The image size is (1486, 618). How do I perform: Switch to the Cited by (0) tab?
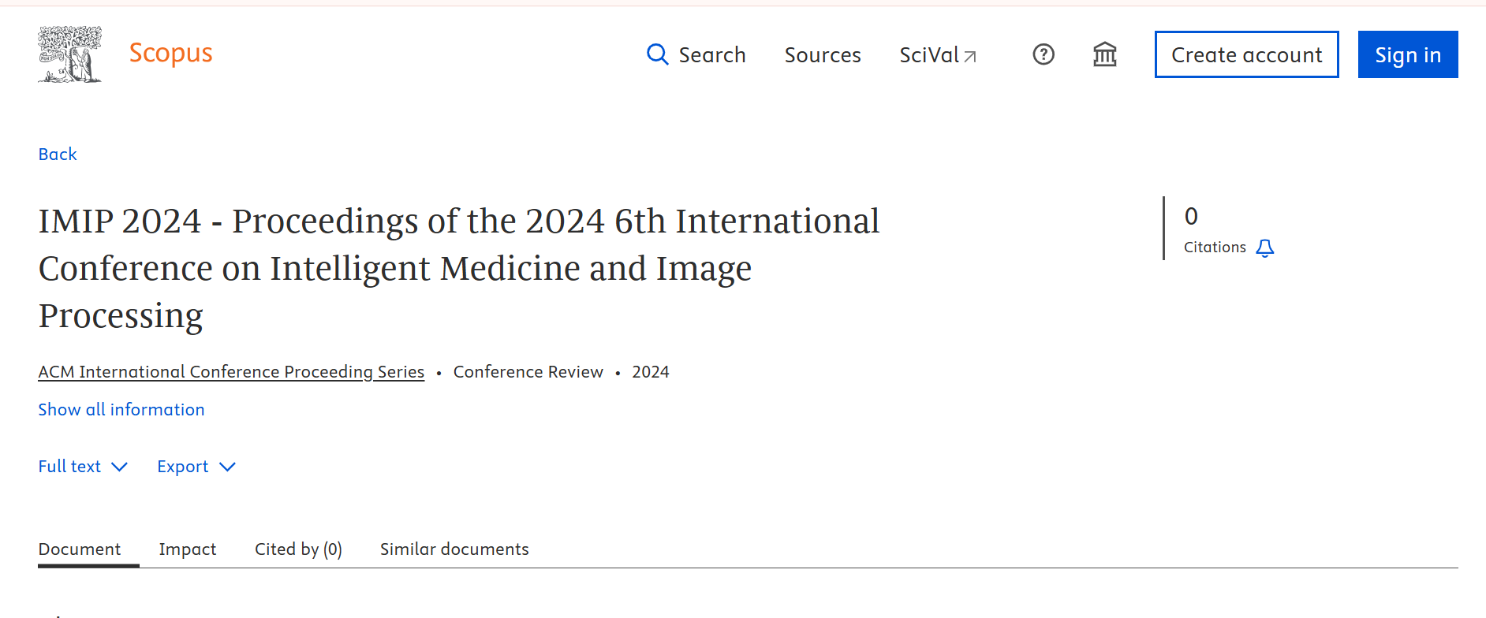(298, 549)
